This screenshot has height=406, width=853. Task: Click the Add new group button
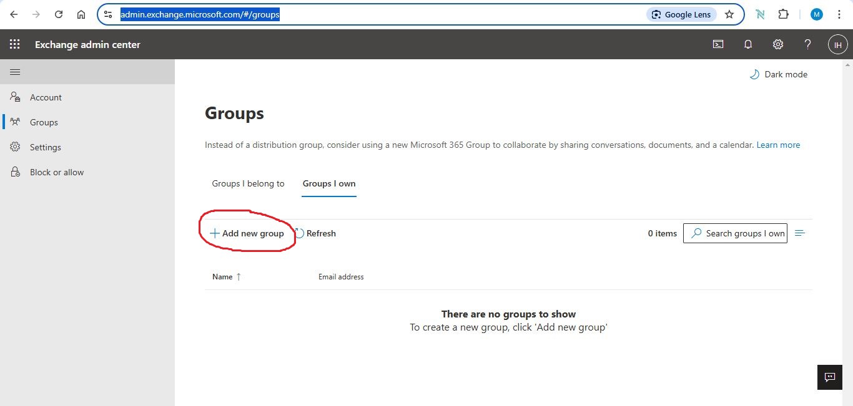247,233
